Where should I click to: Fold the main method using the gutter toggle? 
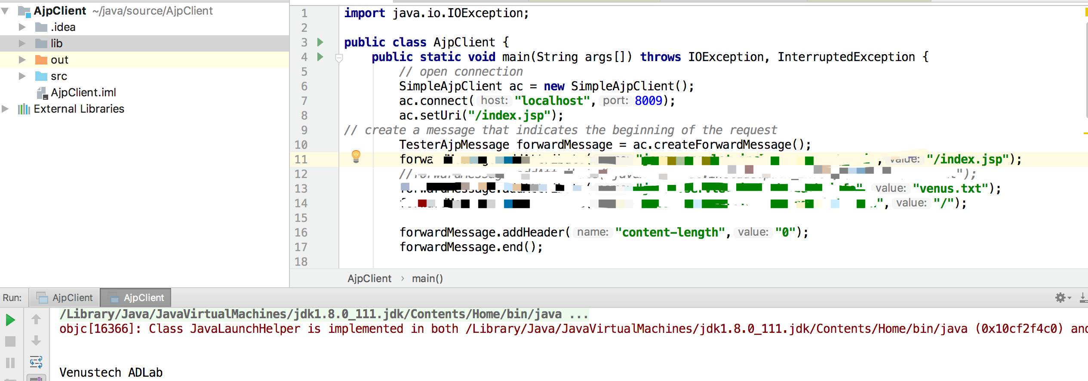(339, 58)
